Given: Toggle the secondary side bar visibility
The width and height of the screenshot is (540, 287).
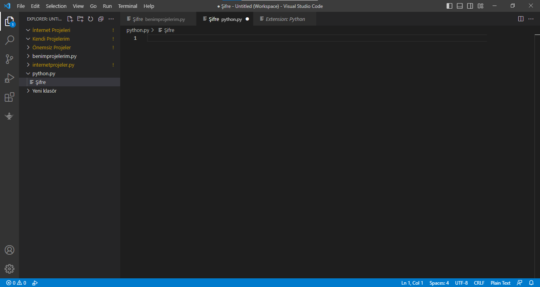Looking at the screenshot, I should coord(470,6).
